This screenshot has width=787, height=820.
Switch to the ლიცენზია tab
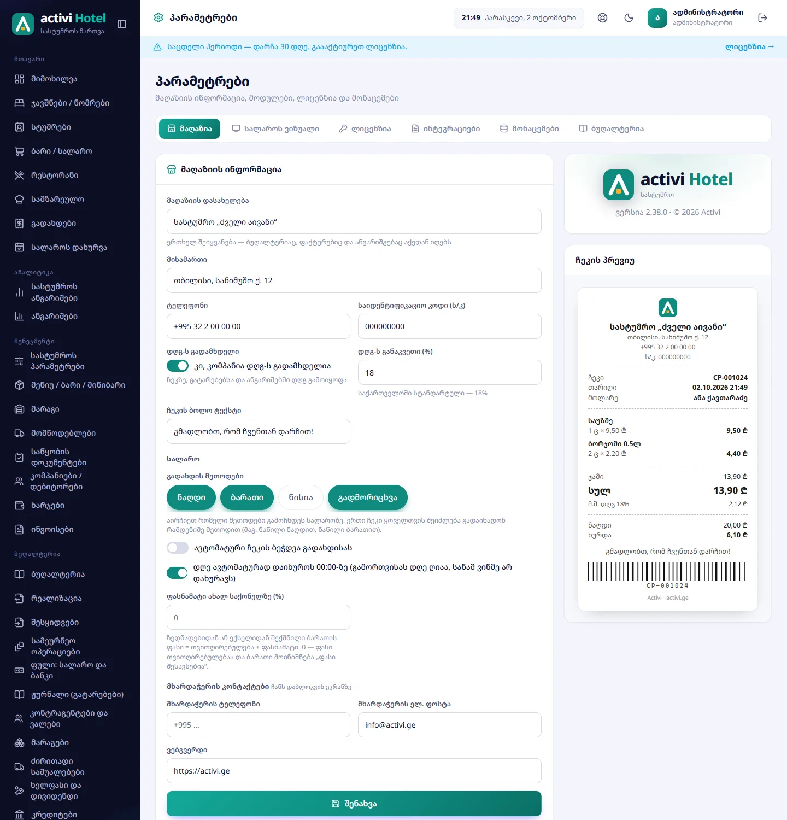(365, 129)
